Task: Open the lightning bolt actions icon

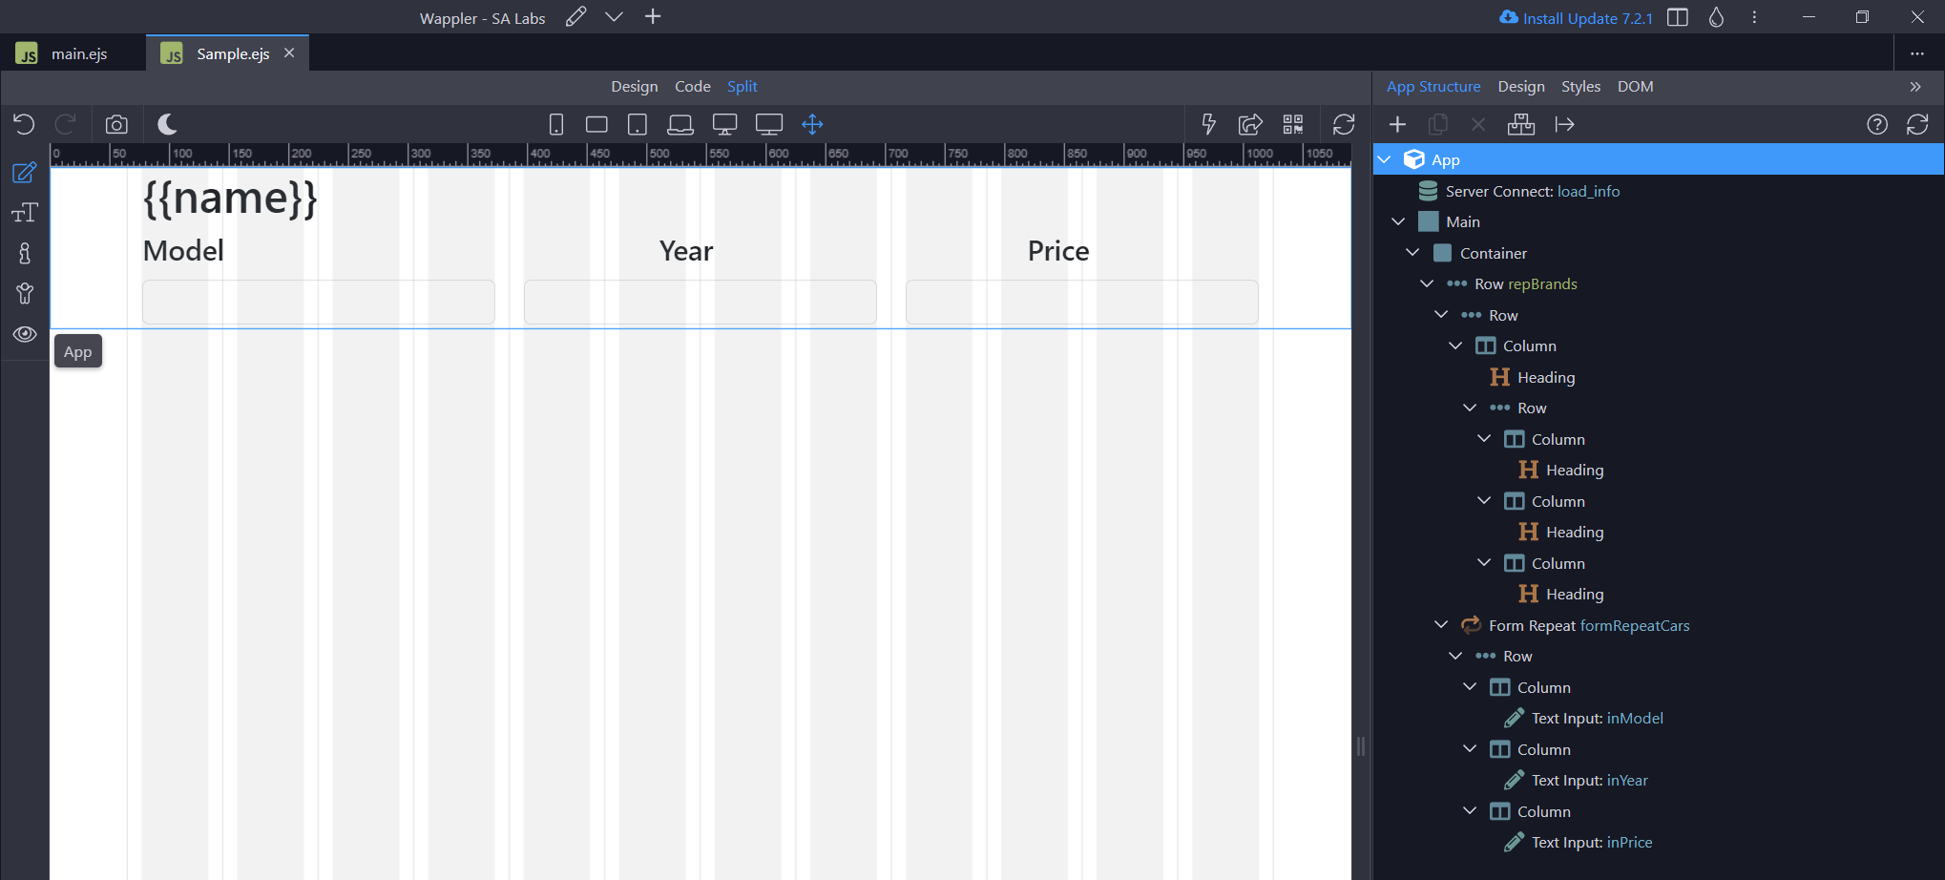Action: point(1208,125)
